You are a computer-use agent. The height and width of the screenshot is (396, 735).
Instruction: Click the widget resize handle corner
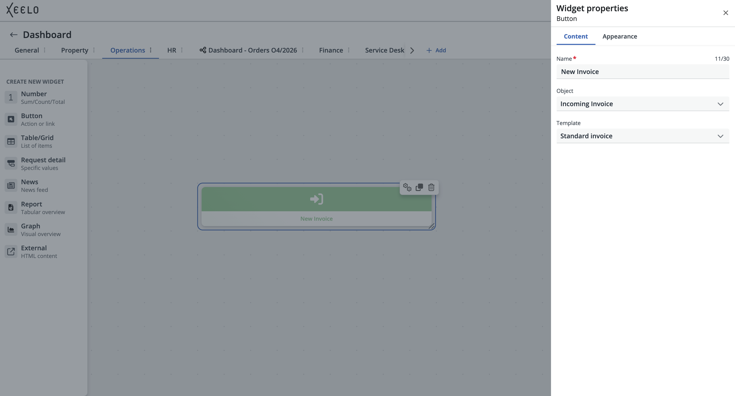[431, 226]
